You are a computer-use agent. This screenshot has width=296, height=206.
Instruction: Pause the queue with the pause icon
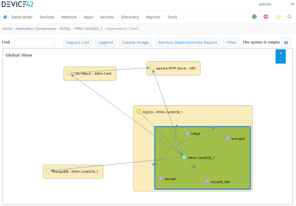(x=286, y=42)
